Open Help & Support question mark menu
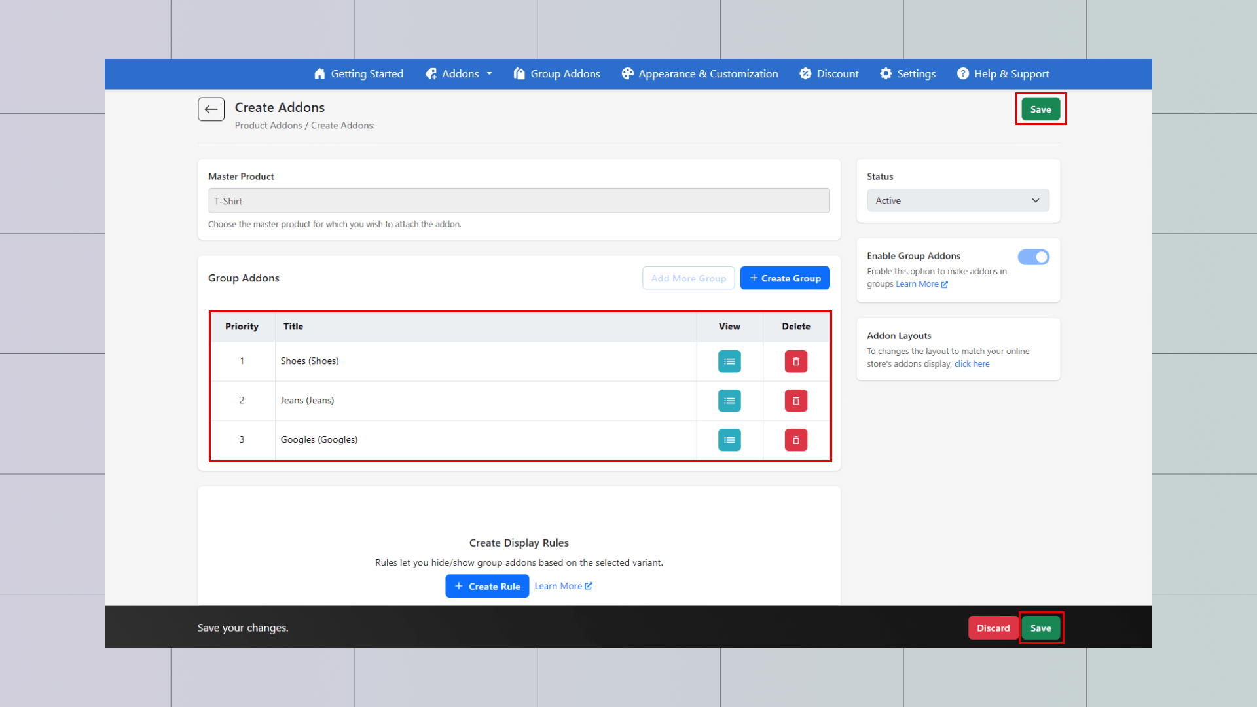The width and height of the screenshot is (1257, 707). [x=1003, y=74]
